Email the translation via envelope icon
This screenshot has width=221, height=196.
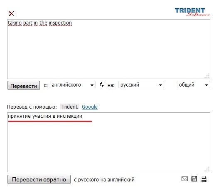point(184,179)
